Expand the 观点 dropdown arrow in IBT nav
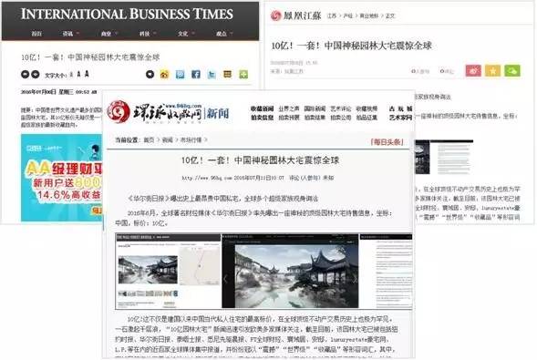The image size is (537, 360). 232,33
